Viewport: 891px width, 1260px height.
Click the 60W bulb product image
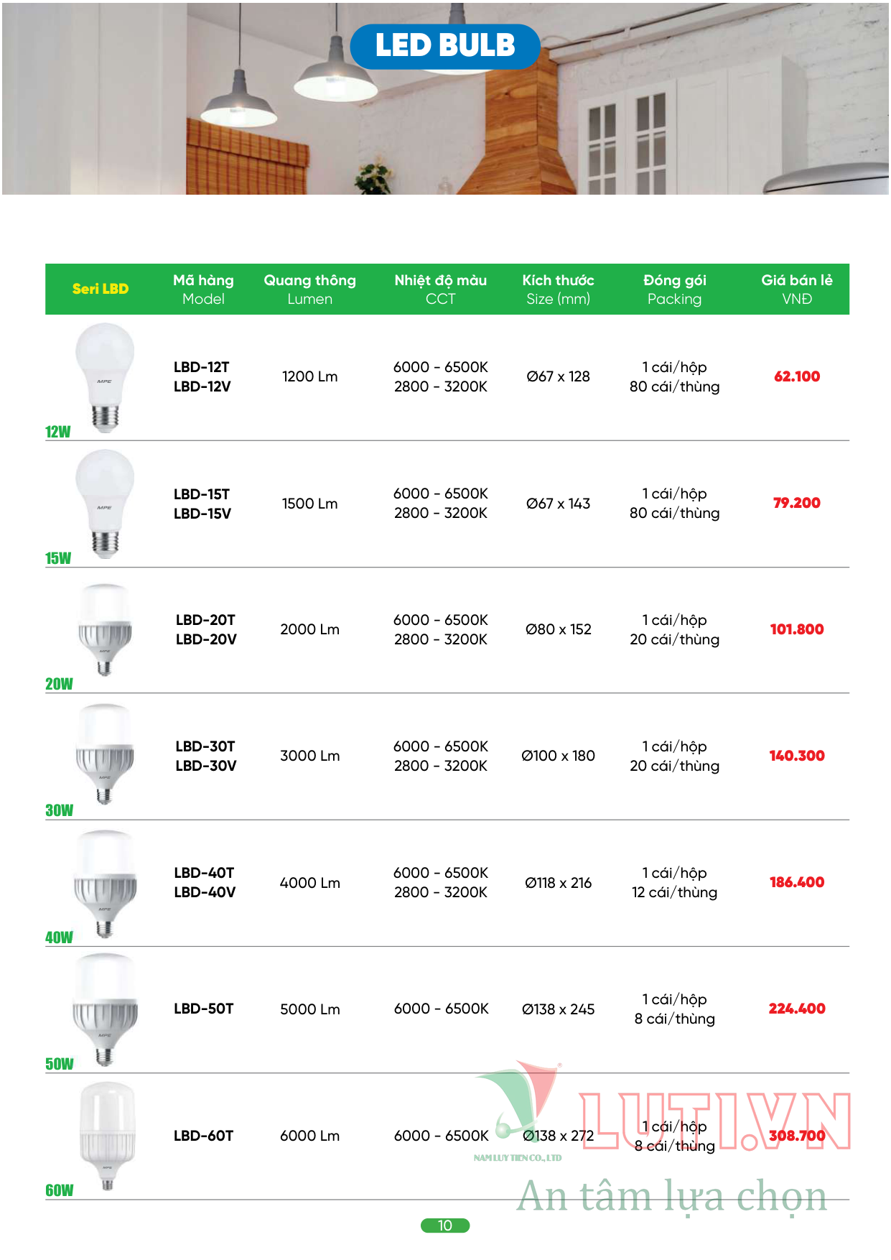(107, 1136)
